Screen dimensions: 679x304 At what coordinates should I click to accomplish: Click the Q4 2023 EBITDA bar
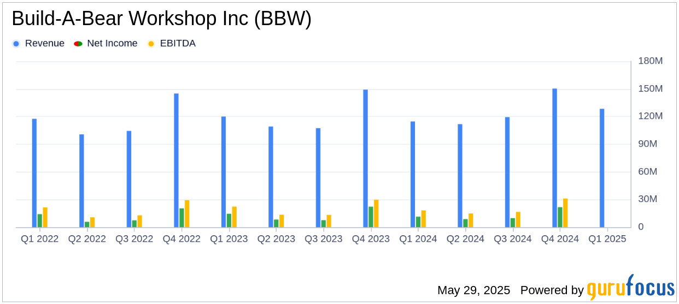(376, 213)
